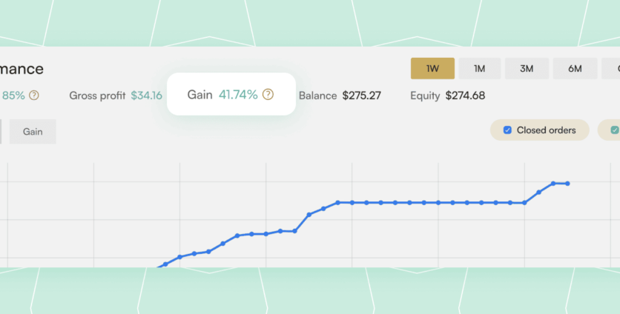620x314 pixels.
Task: Click the help icon beside Gain 41.74%
Action: click(268, 95)
